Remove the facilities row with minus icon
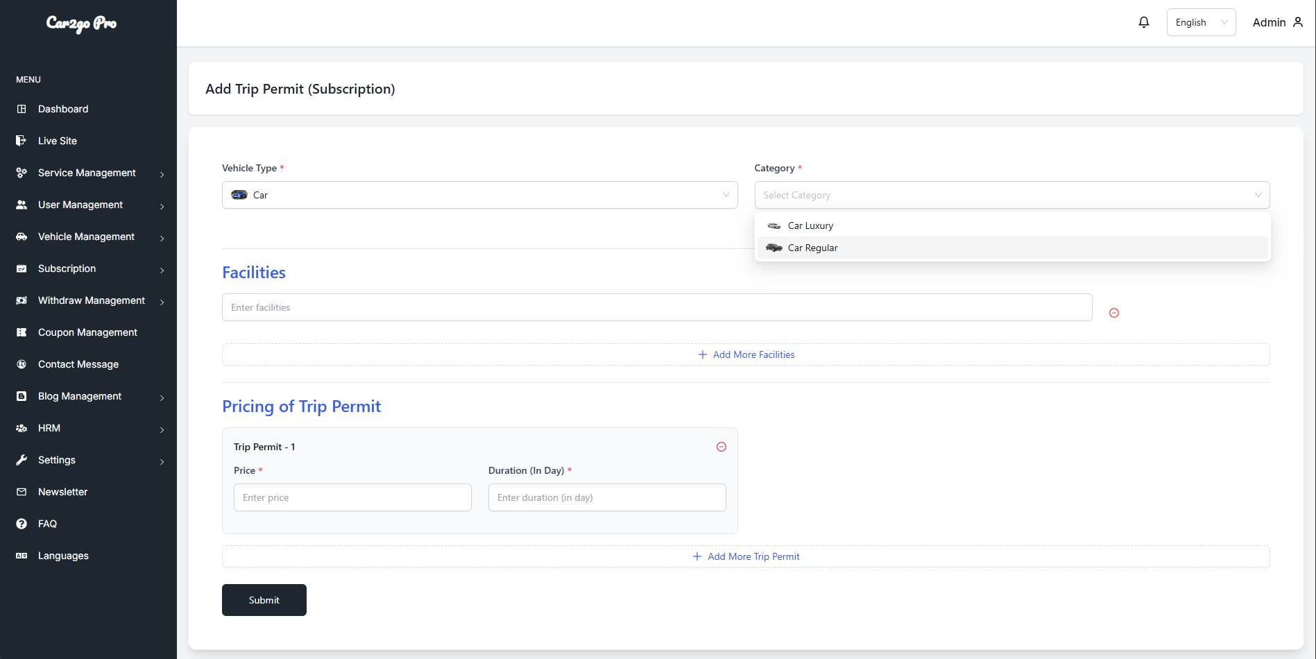The width and height of the screenshot is (1316, 659). [1114, 313]
